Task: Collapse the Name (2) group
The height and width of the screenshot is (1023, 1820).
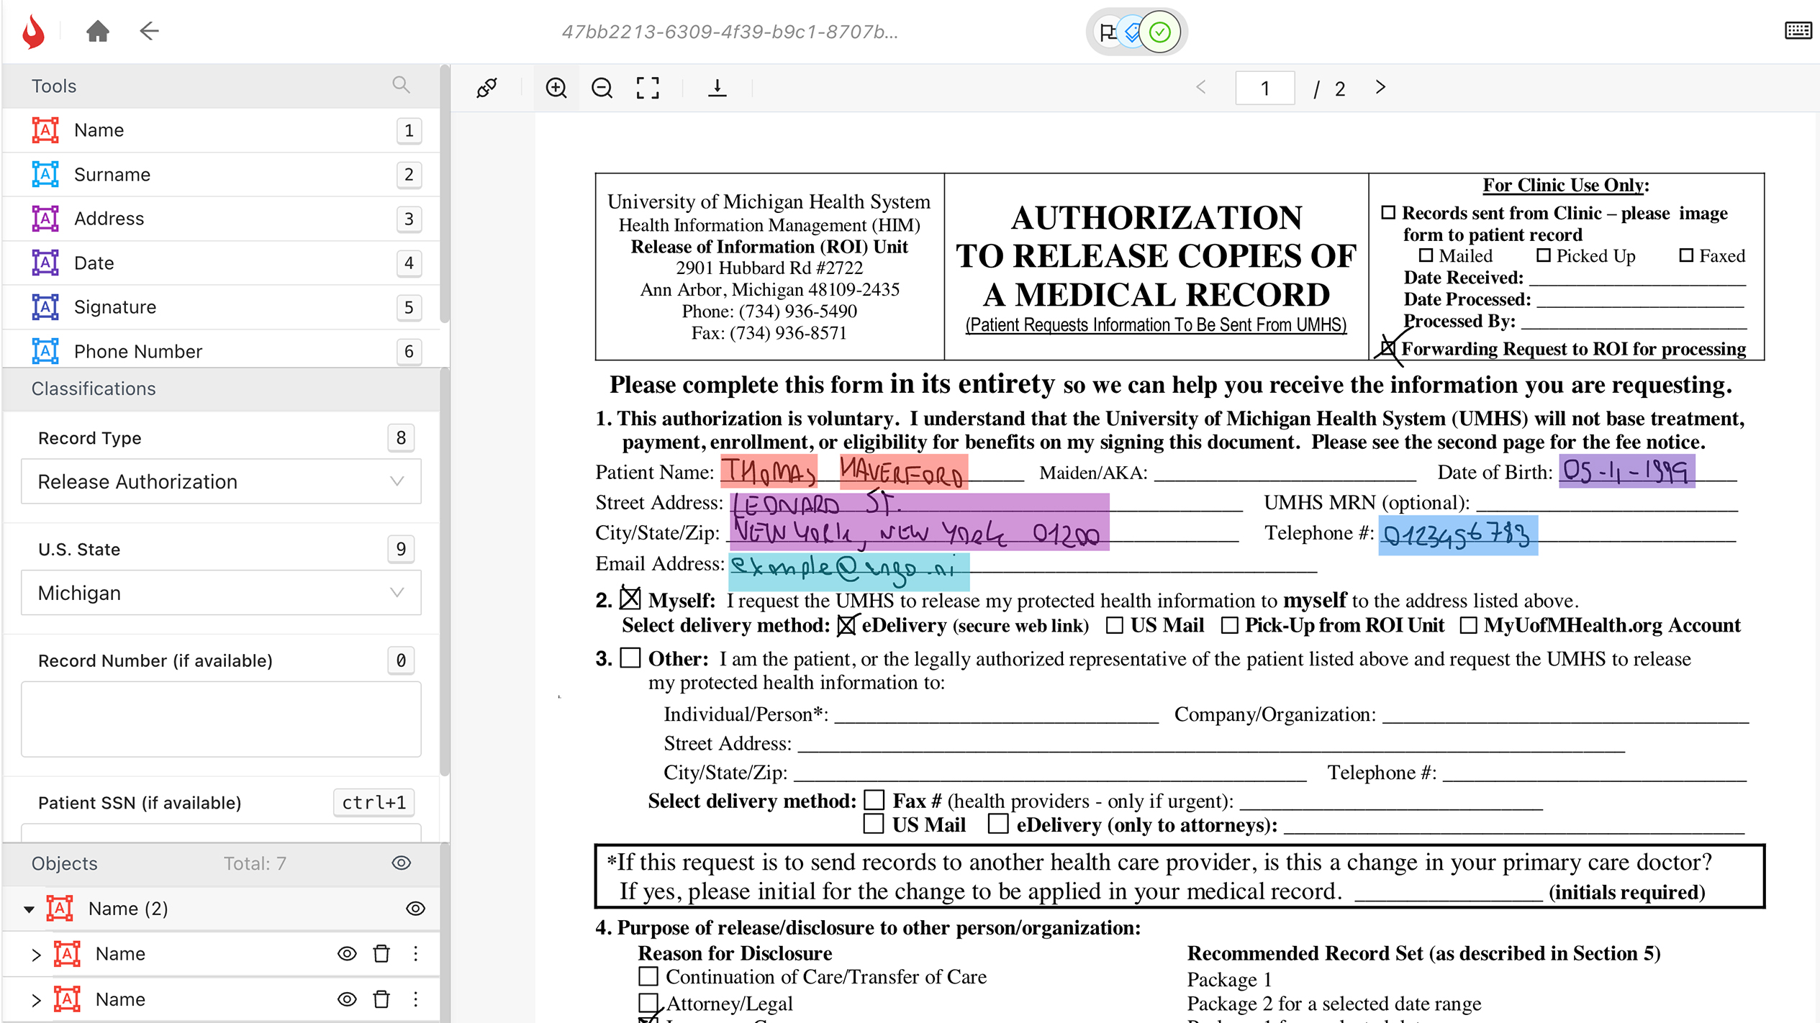Action: (x=29, y=909)
